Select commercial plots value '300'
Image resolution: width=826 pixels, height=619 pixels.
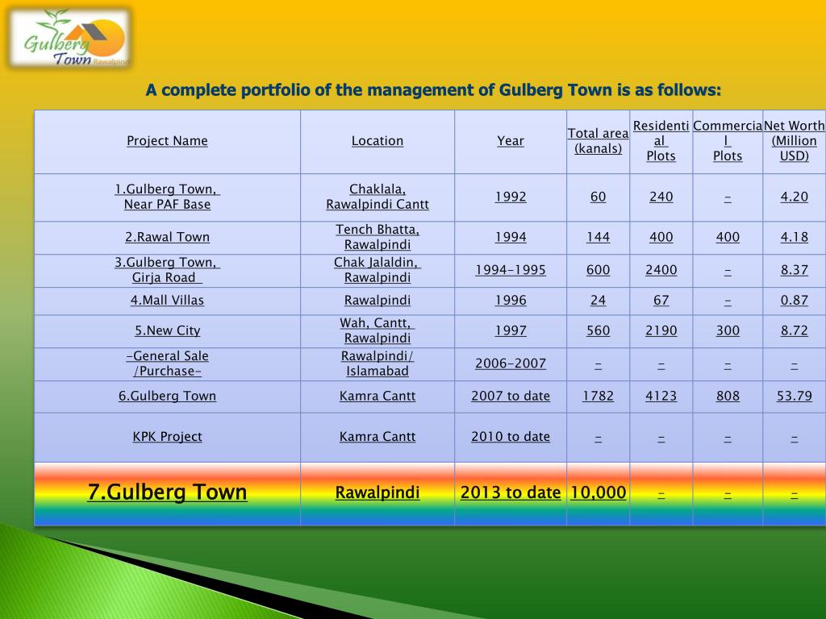point(728,331)
